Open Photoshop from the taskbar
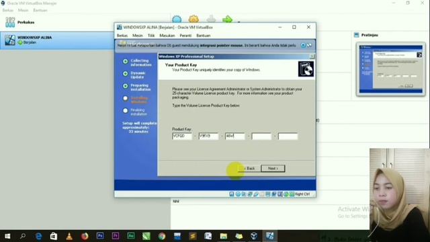Viewport: 430px width, 242px height. pos(100,236)
